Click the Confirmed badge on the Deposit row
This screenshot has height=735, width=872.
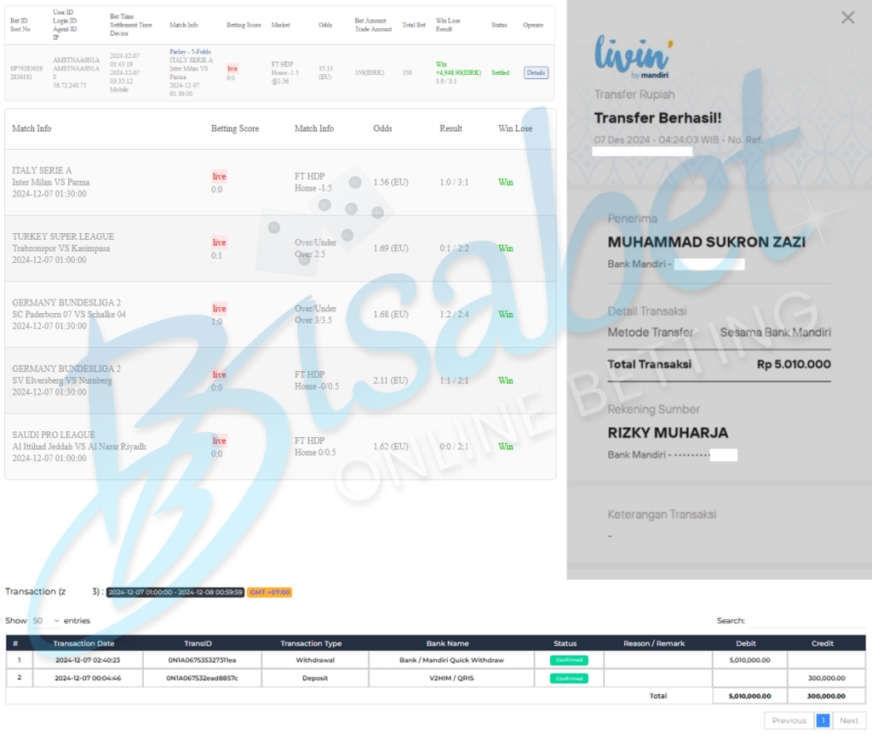[569, 678]
